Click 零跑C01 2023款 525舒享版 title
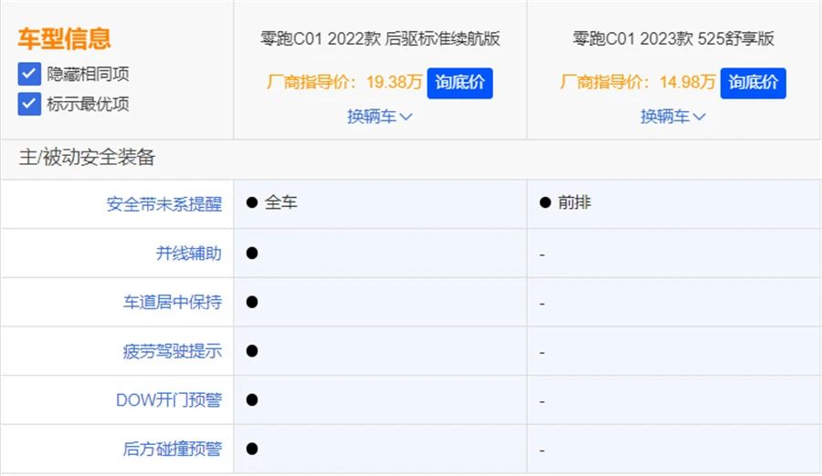 coord(673,39)
